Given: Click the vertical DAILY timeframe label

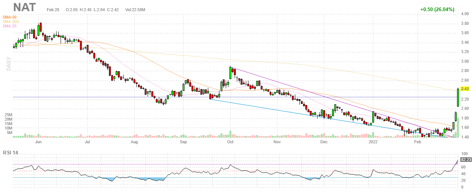Looking at the screenshot, I should (x=8, y=64).
